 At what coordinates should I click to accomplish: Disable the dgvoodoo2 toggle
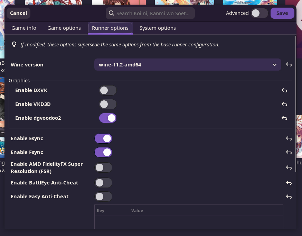tap(108, 118)
